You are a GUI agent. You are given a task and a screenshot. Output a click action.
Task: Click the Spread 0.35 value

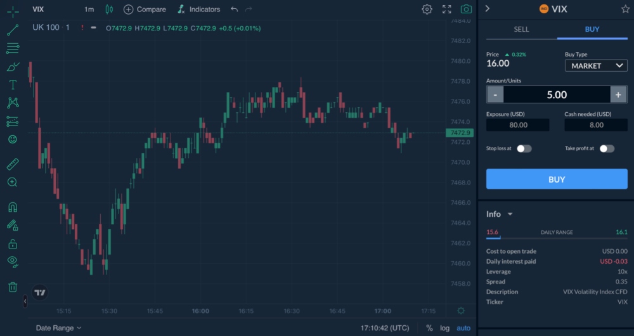click(x=621, y=282)
